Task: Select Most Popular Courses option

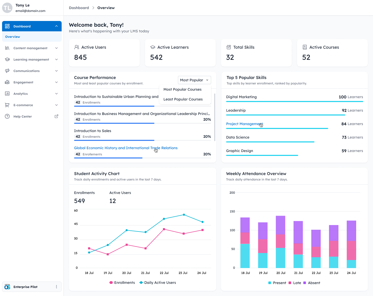Action: click(182, 89)
